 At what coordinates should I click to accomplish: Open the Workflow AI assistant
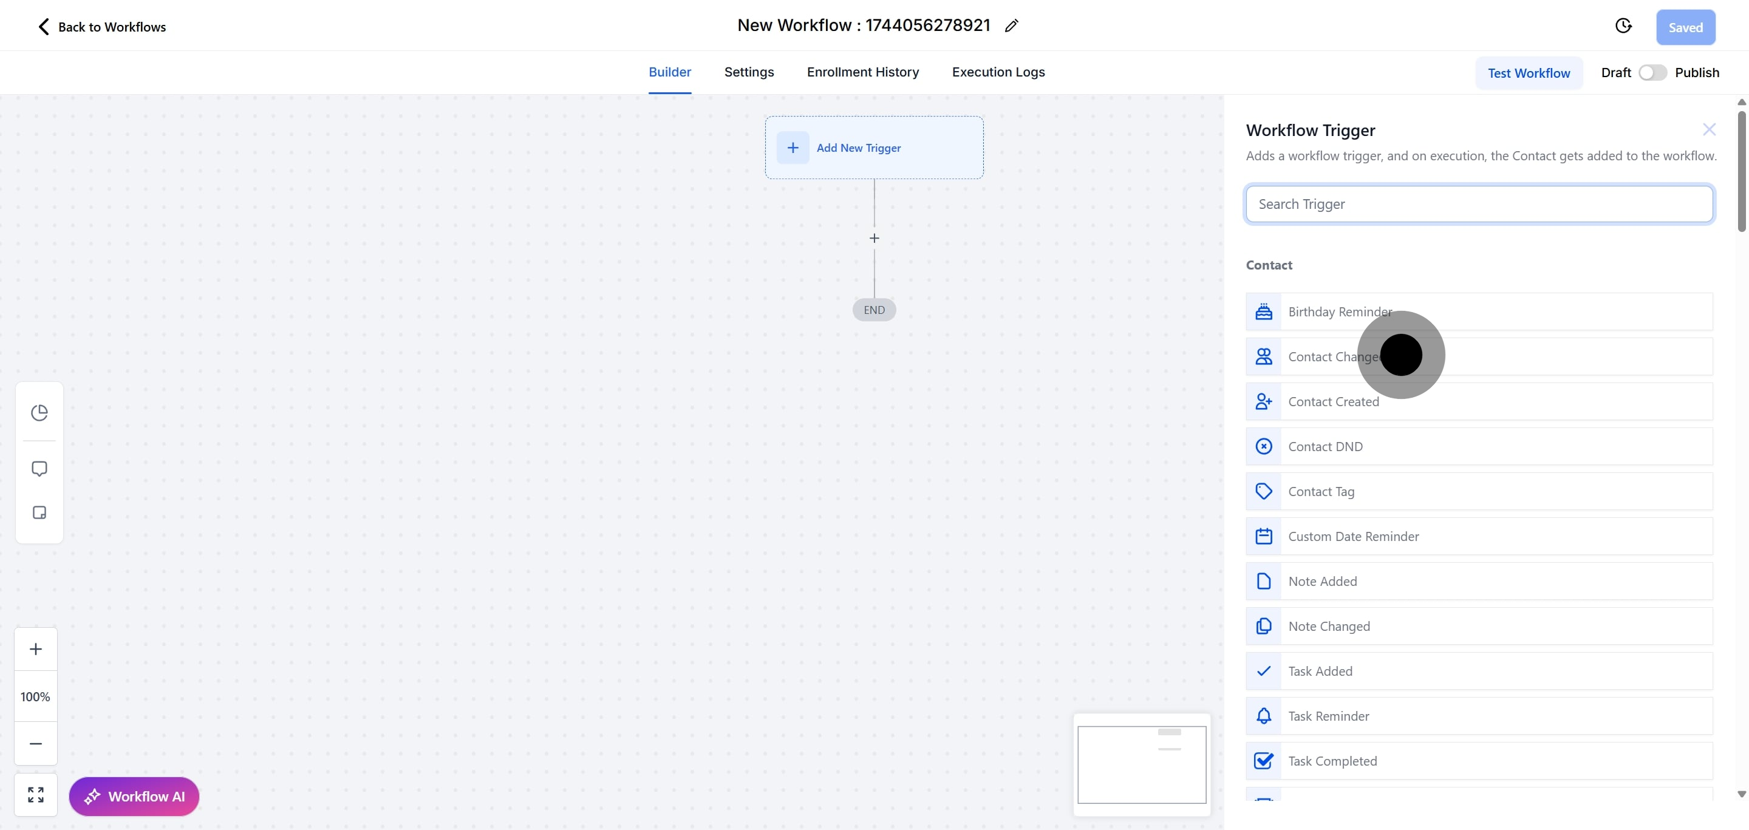(x=134, y=796)
